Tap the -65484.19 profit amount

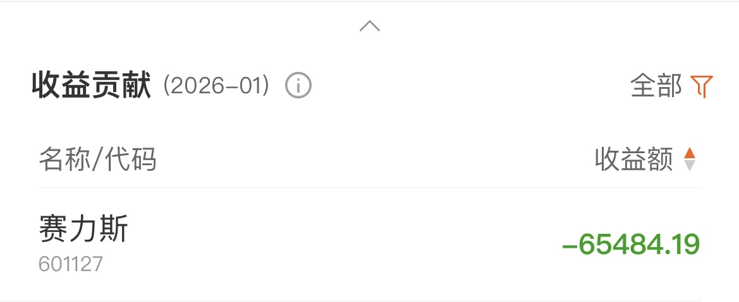pyautogui.click(x=630, y=245)
